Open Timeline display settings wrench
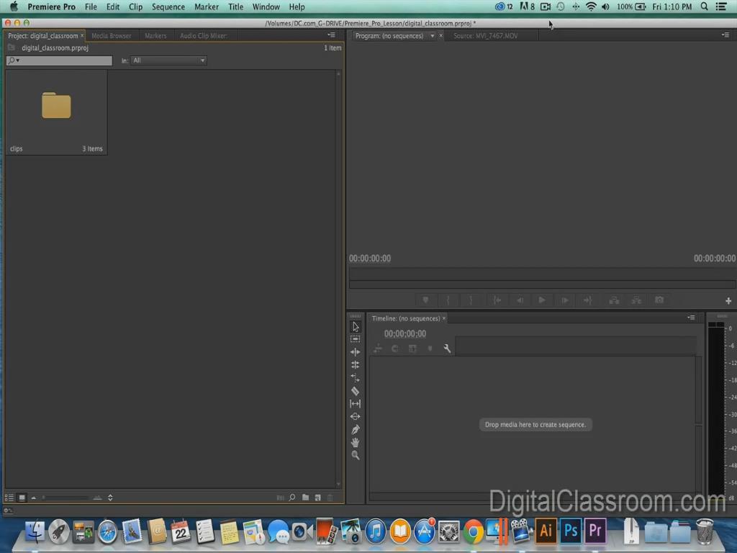Viewport: 737px width, 553px height. tap(447, 349)
